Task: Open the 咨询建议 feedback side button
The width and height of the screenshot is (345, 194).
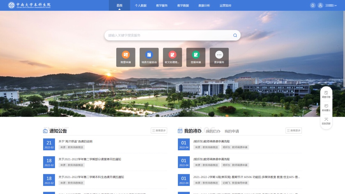Action: [326, 108]
